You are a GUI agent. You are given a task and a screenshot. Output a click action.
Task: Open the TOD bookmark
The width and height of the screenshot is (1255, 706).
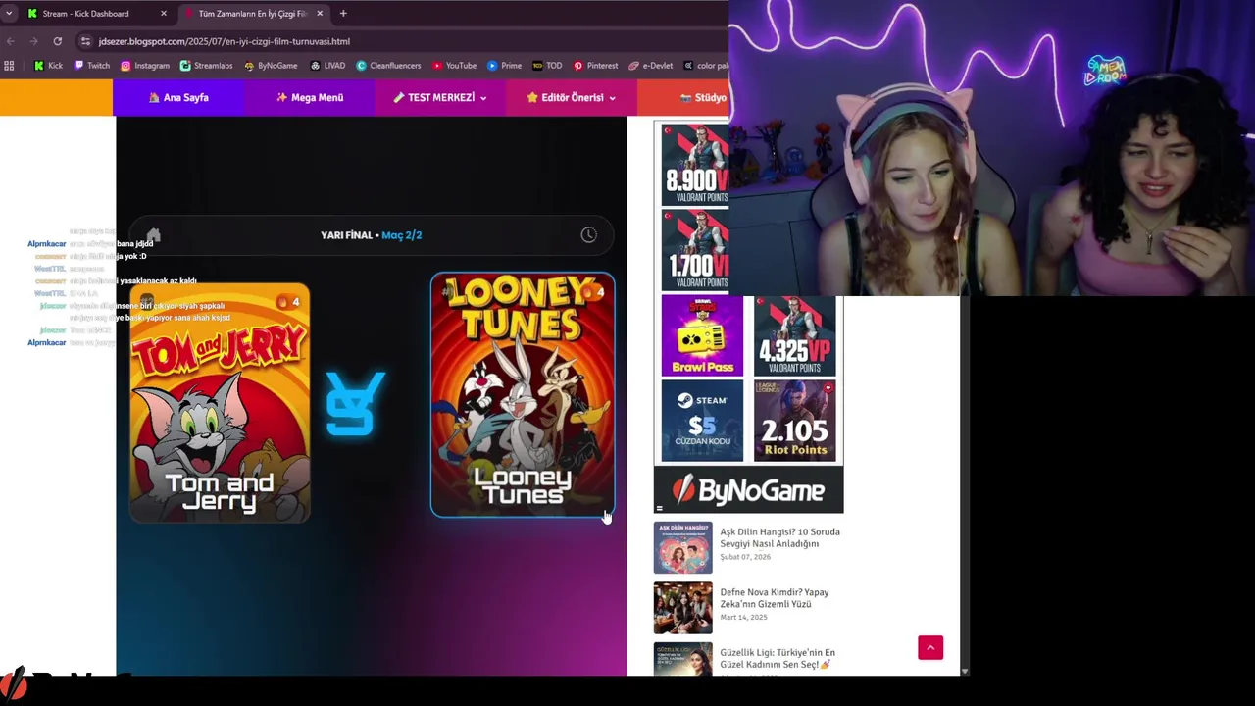coord(547,66)
